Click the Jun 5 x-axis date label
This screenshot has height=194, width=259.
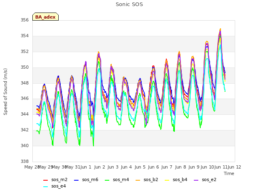140,167
